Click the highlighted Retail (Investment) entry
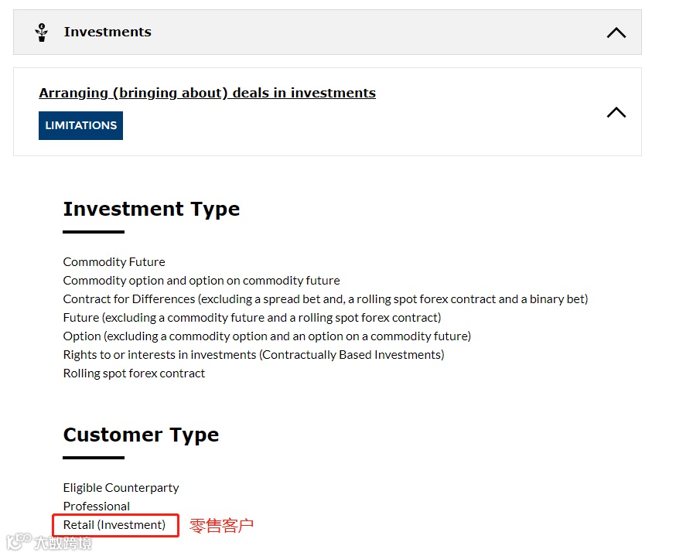Viewport: 700px width, 556px height. (x=114, y=525)
